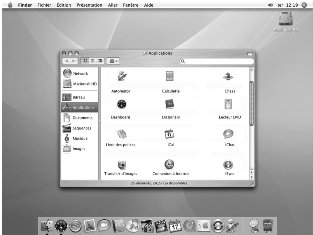The height and width of the screenshot is (235, 313).
Task: Launch Address Book from the Dock
Action: point(119,226)
